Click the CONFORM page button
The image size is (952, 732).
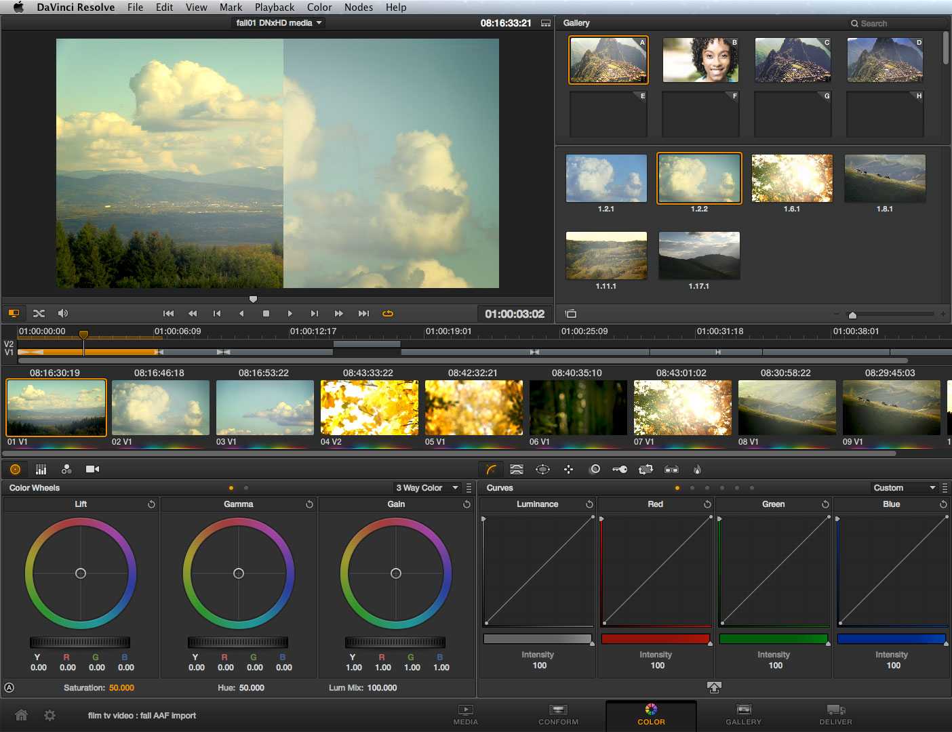pyautogui.click(x=557, y=716)
